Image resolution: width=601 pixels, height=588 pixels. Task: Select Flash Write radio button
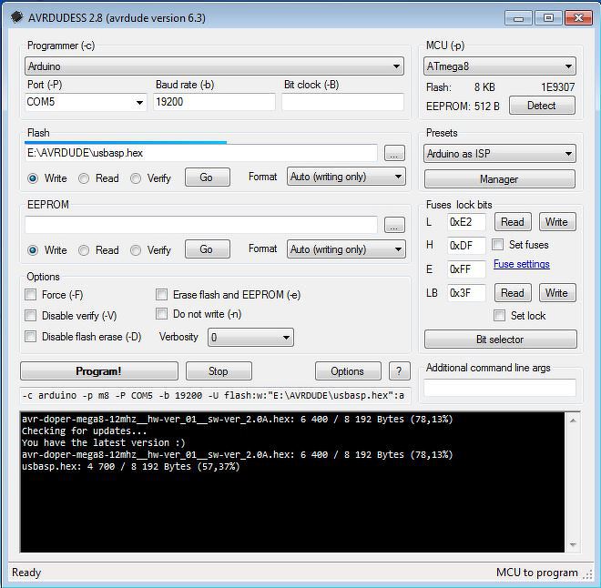point(33,178)
